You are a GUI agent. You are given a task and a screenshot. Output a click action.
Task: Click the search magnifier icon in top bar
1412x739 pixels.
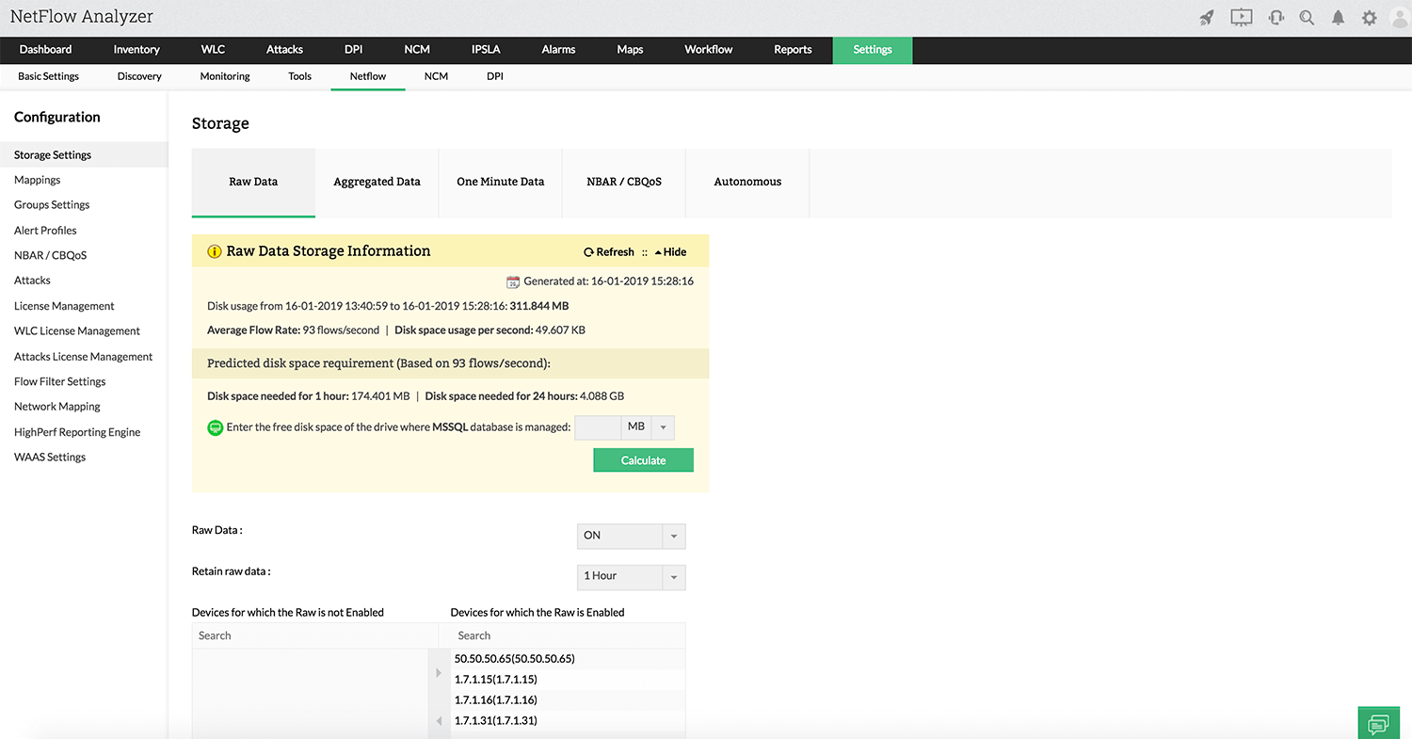[x=1307, y=16]
